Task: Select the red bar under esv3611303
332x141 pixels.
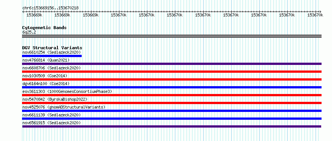Action: point(172,95)
